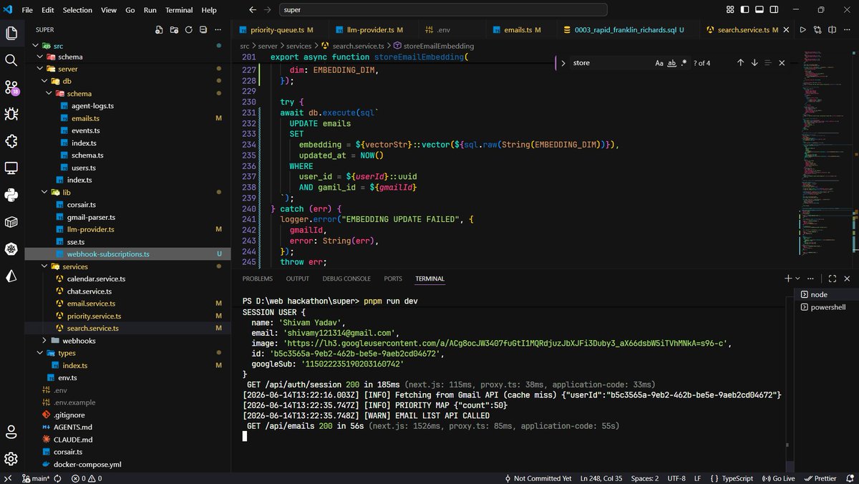Toggle Find in Selection in find widget
Screen dimensions: 859x484
click(x=768, y=63)
